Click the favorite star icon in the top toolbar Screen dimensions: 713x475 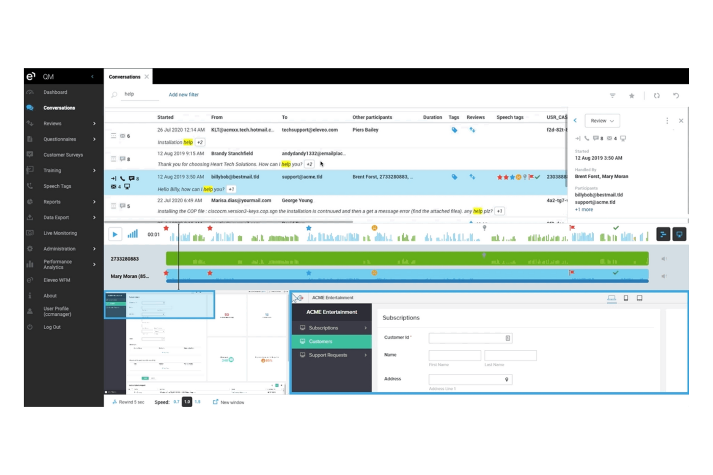(632, 95)
